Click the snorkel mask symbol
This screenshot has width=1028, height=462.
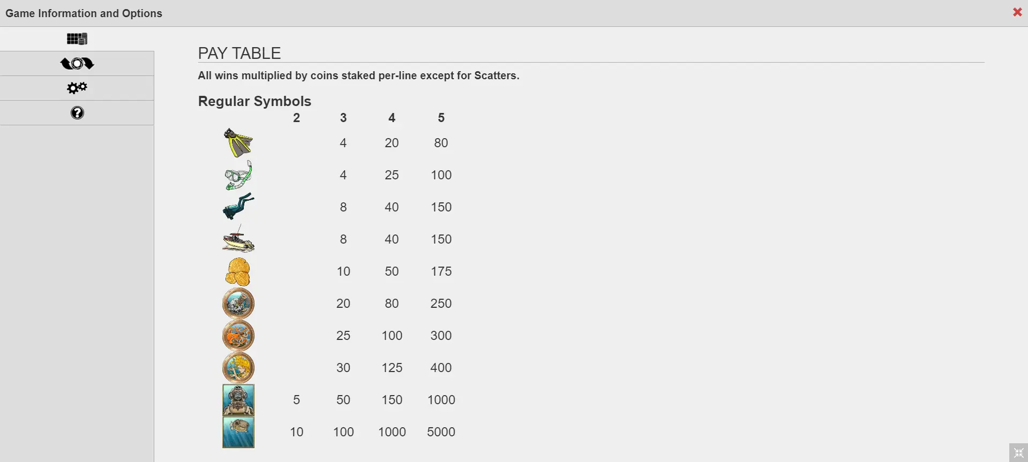pyautogui.click(x=238, y=175)
